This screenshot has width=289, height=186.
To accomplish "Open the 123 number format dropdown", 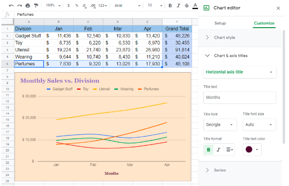I will tap(102, 5).
